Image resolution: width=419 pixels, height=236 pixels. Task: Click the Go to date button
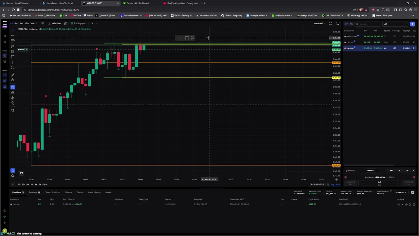click(x=45, y=185)
